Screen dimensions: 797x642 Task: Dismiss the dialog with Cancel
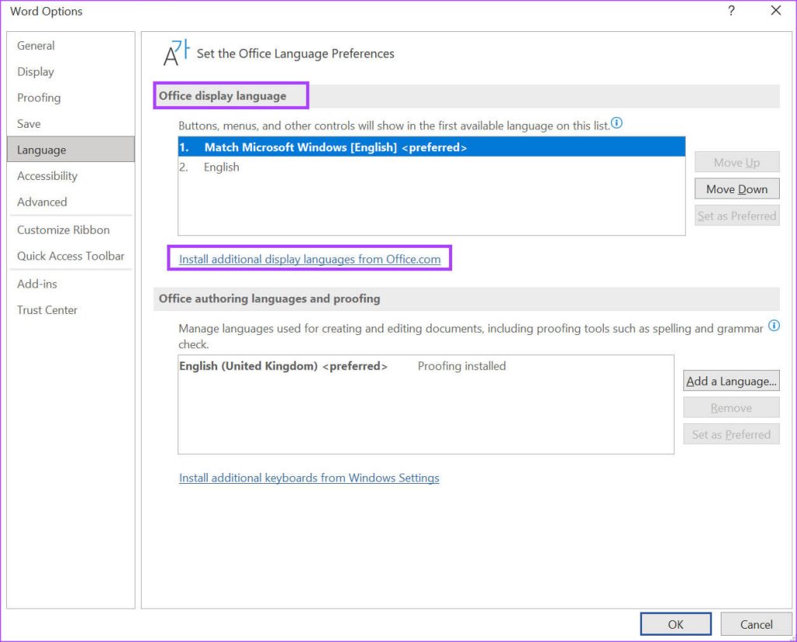pos(756,624)
